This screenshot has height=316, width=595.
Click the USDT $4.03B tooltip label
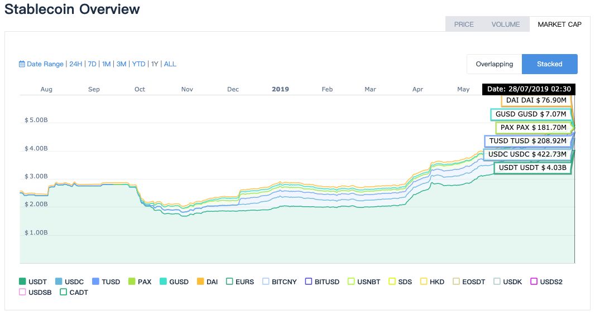click(x=532, y=167)
